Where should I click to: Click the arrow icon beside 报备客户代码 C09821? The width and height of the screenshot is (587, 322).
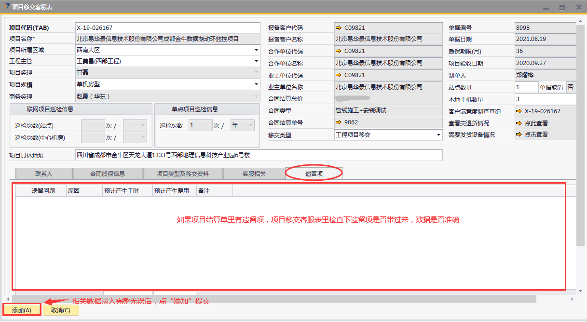339,28
